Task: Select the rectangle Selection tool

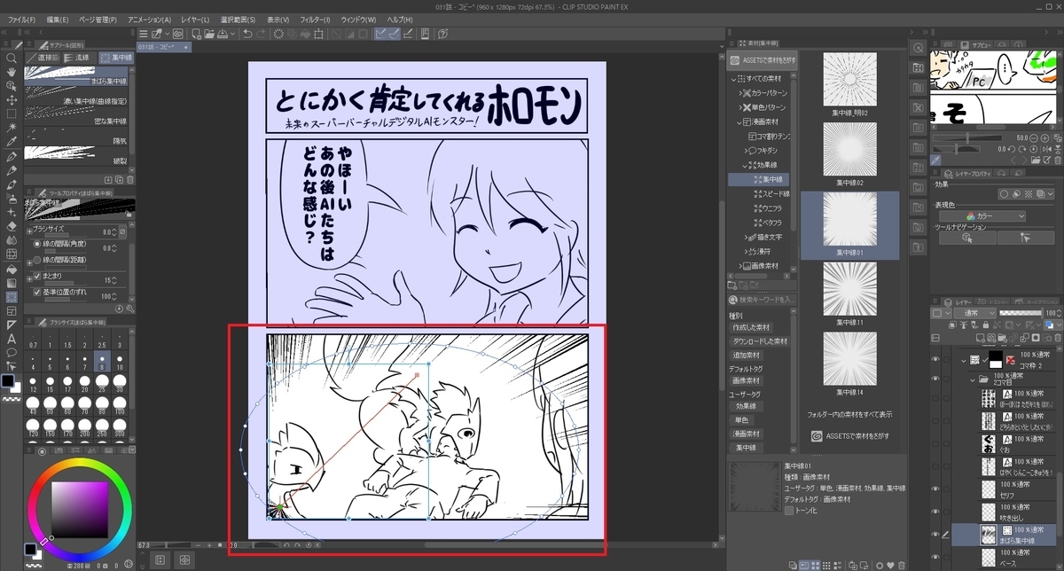Action: coord(11,114)
